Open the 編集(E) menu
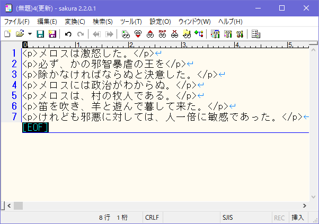Screen dimensions: 319x224 click(47, 22)
